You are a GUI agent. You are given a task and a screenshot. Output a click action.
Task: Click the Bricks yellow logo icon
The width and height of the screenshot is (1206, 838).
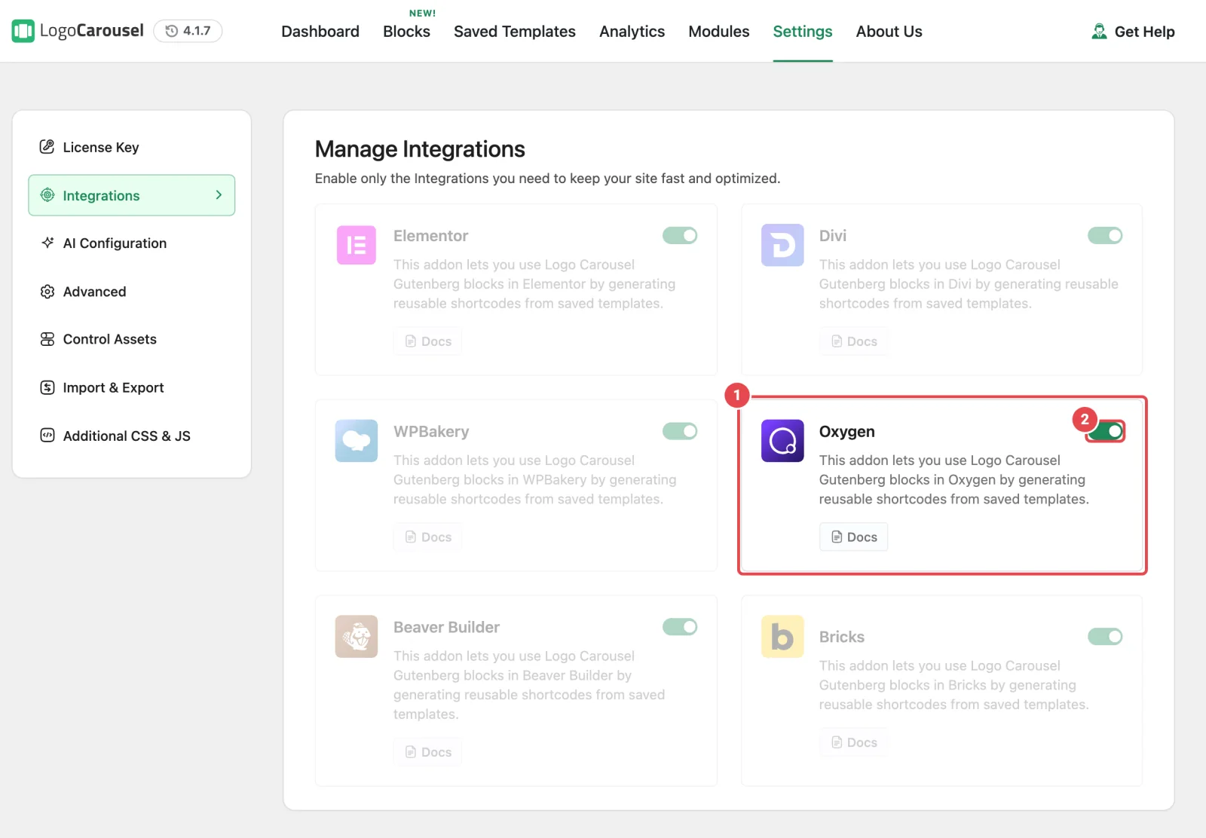(x=782, y=637)
